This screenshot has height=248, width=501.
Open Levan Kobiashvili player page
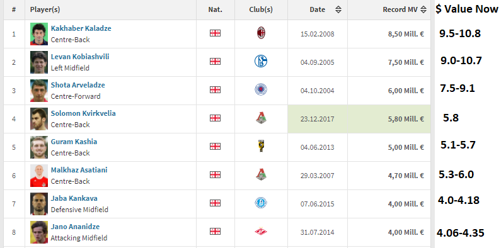(80, 57)
